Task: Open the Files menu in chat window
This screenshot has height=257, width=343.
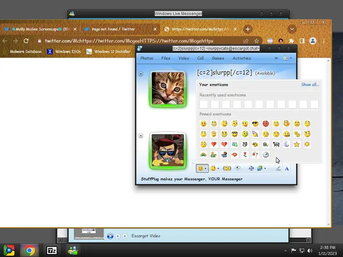Action: coord(165,58)
